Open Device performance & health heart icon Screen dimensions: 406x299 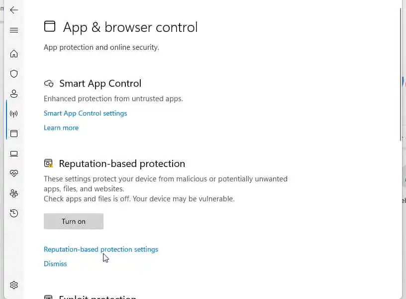coord(14,173)
